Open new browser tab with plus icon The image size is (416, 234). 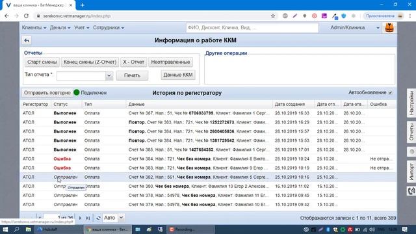pyautogui.click(x=83, y=5)
